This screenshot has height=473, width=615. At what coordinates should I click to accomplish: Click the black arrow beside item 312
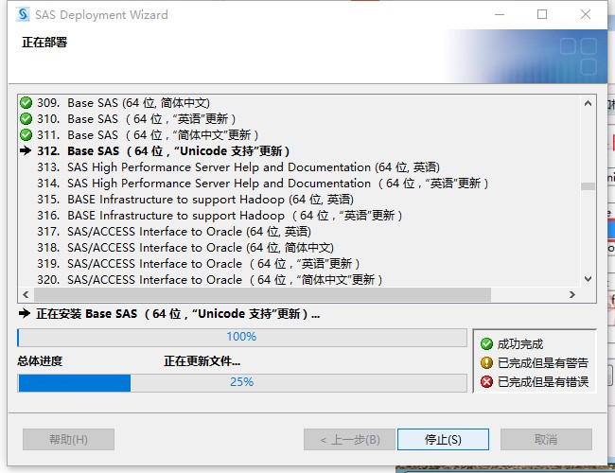tap(26, 150)
